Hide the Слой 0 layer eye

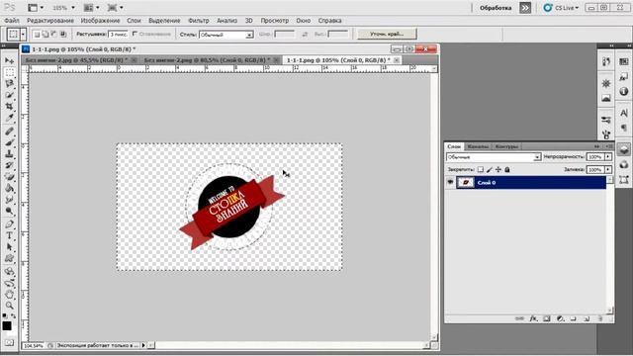pos(450,182)
